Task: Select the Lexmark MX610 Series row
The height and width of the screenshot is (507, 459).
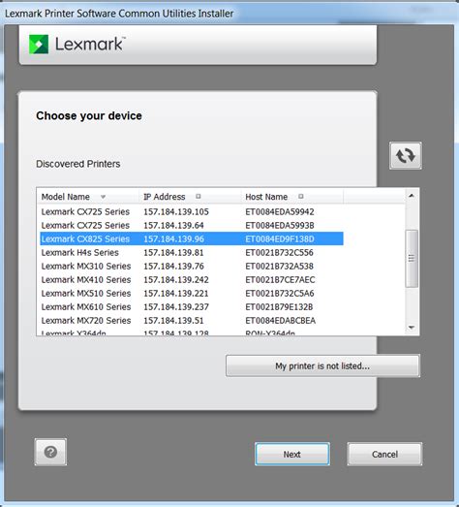Action: 192,307
